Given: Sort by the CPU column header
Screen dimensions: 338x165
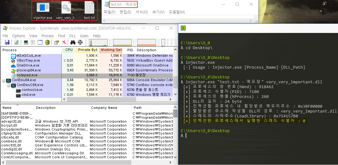Looking at the screenshot, I should [68, 50].
